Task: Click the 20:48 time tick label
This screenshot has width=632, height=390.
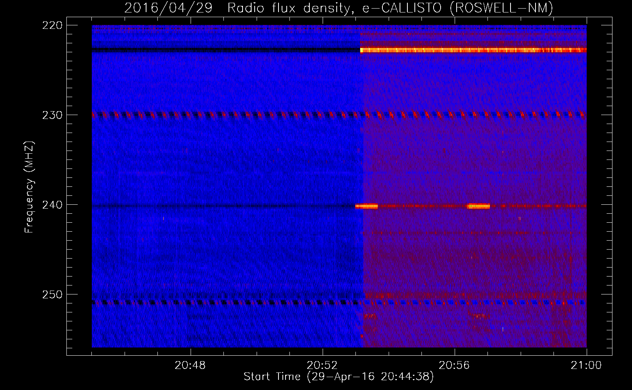Action: pyautogui.click(x=190, y=365)
